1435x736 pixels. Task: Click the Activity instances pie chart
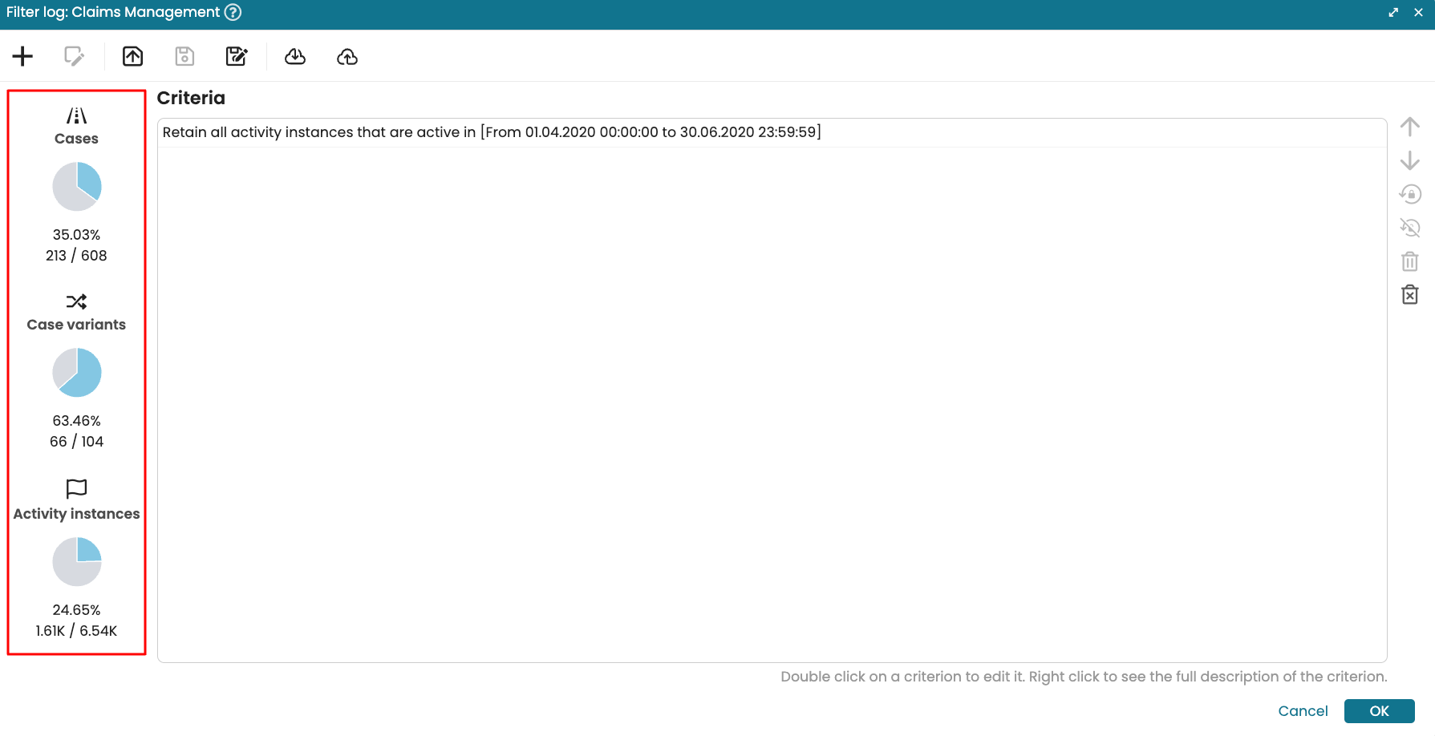click(x=77, y=561)
